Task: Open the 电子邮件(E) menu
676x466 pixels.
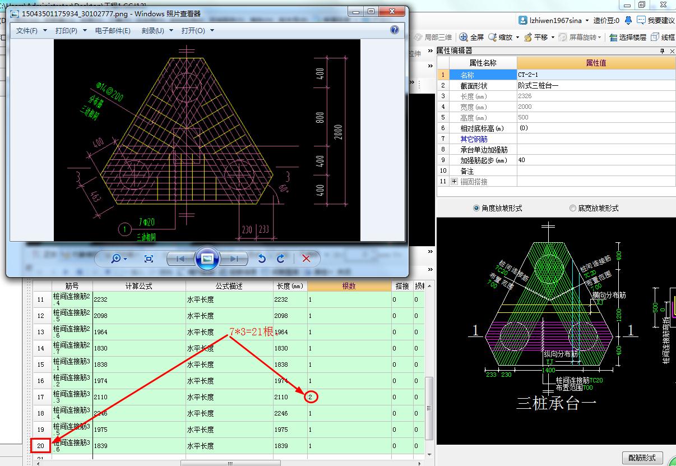Action: coord(113,31)
